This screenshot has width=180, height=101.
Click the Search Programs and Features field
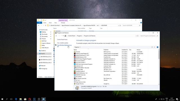[x=149, y=36]
